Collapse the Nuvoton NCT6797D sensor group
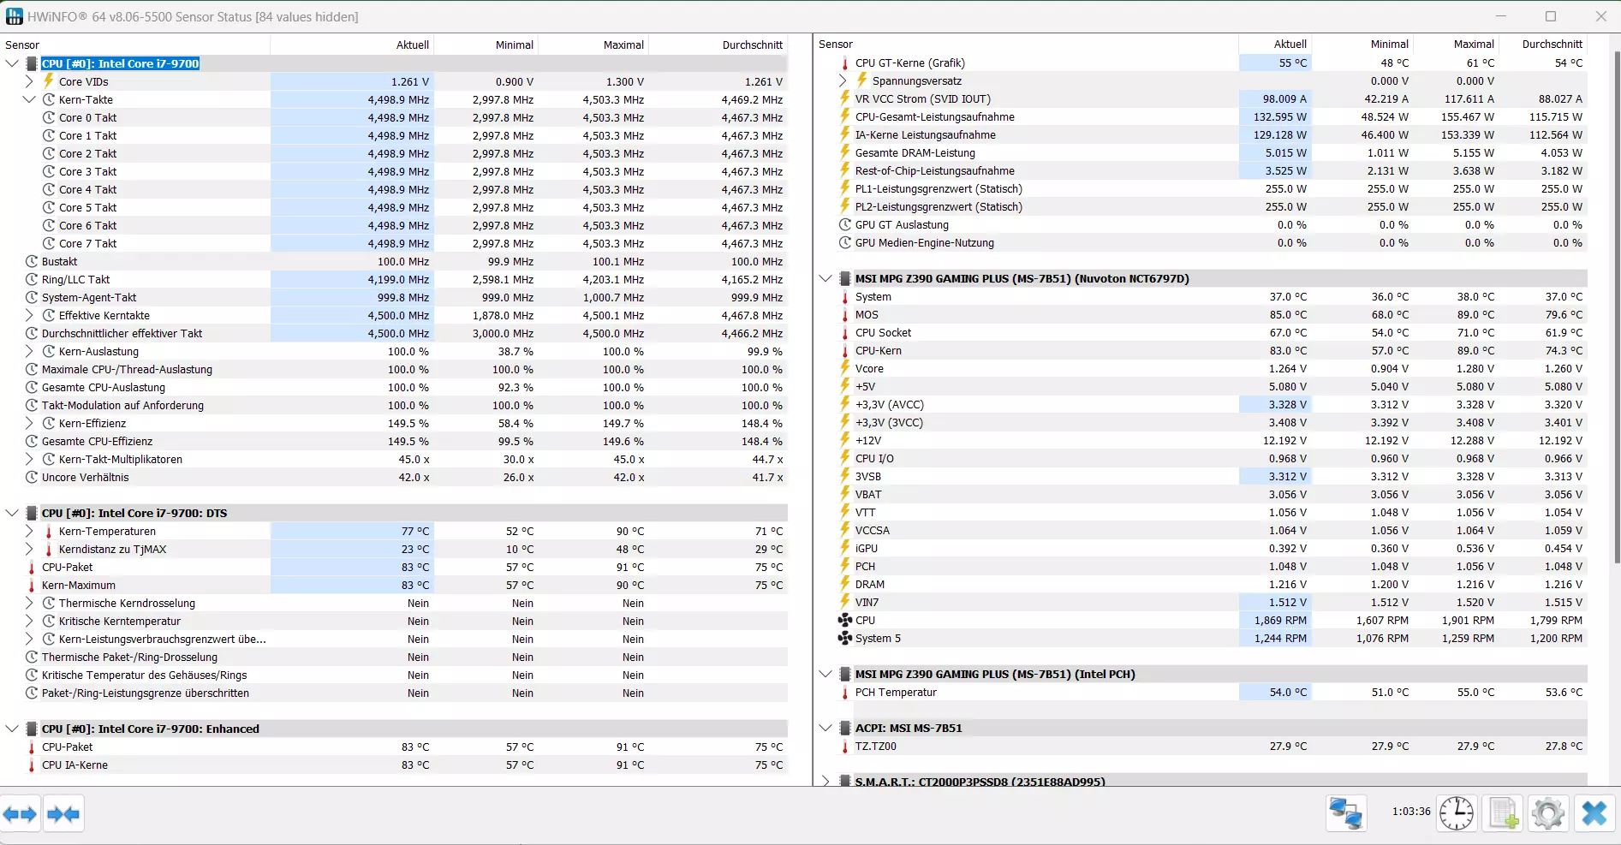Screen dimensions: 1621x845 825,278
